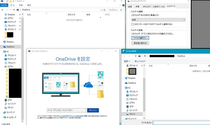Click PC breadcrumb in file browse dialog
This screenshot has width=210, height=125.
click(x=145, y=56)
